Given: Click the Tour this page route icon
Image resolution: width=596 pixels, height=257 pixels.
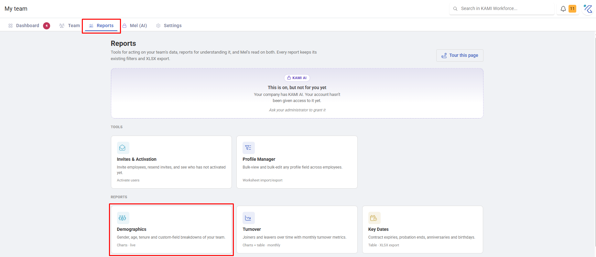Looking at the screenshot, I should click(444, 56).
